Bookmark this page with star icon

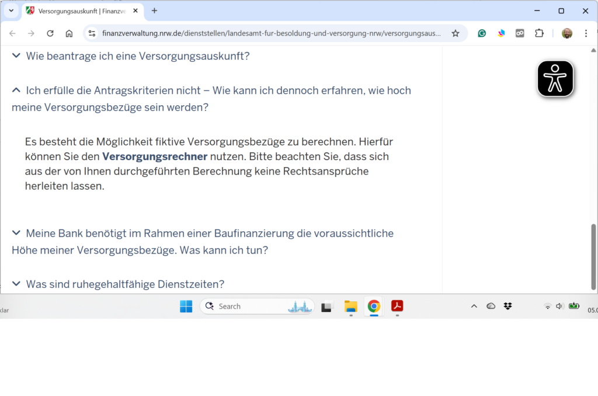pos(456,33)
